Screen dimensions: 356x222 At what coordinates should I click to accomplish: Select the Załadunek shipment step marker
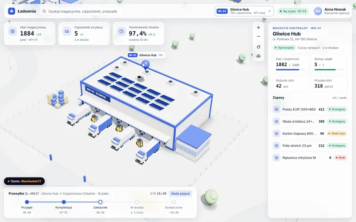[101, 202]
